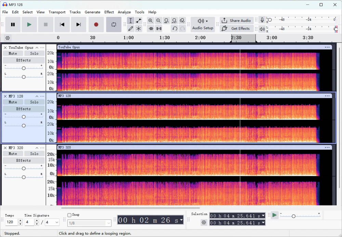The width and height of the screenshot is (342, 237).
Task: Open the Analyze menu
Action: click(x=124, y=12)
